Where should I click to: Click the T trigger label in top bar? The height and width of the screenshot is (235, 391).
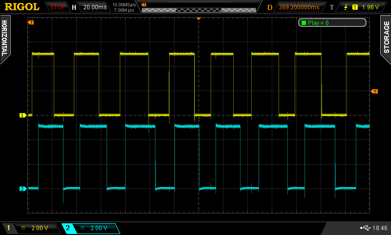332,7
